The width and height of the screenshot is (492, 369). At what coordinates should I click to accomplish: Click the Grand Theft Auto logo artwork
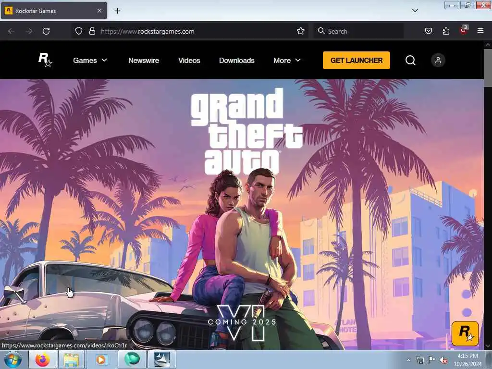(x=246, y=131)
